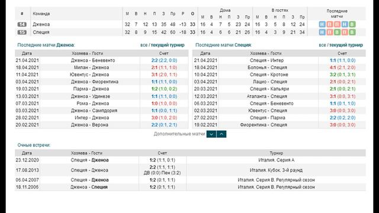The height and width of the screenshot is (213, 379).
Task: Select the 'Дженоа - Сампдория' match row
Action: tap(101, 111)
